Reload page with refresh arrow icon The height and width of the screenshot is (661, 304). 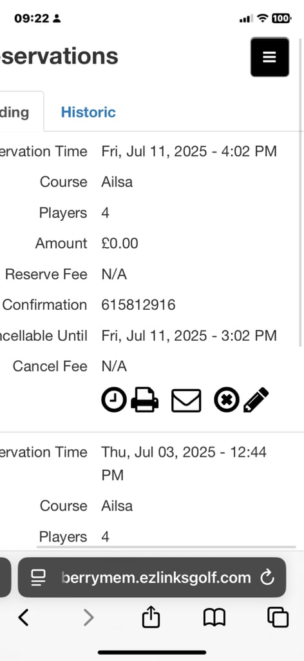pyautogui.click(x=267, y=578)
